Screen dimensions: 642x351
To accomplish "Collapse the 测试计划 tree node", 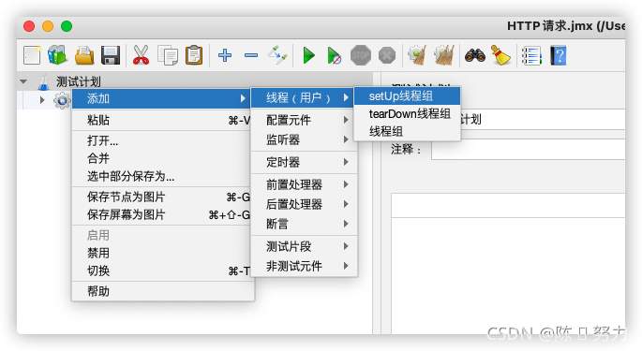I will (23, 81).
